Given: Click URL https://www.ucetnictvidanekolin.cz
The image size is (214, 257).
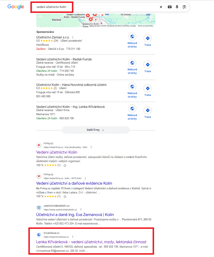Looking at the screenshot, I should tap(60, 210).
